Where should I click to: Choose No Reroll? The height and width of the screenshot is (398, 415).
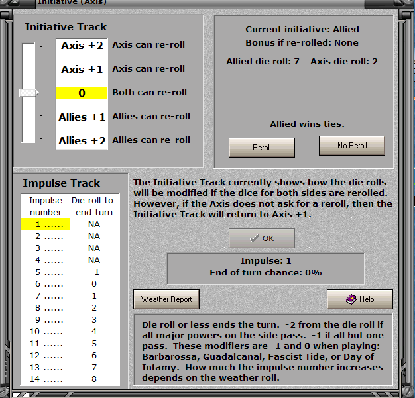(x=352, y=146)
